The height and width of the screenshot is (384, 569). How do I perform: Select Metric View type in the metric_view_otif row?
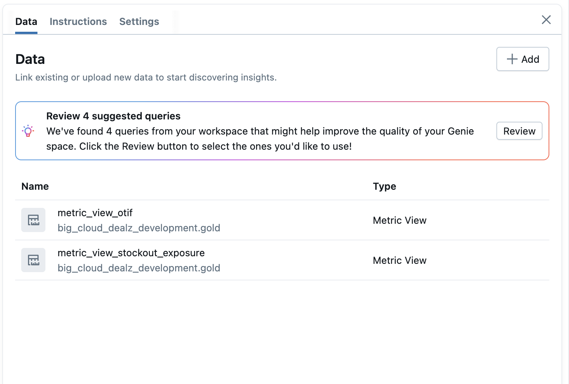(400, 220)
